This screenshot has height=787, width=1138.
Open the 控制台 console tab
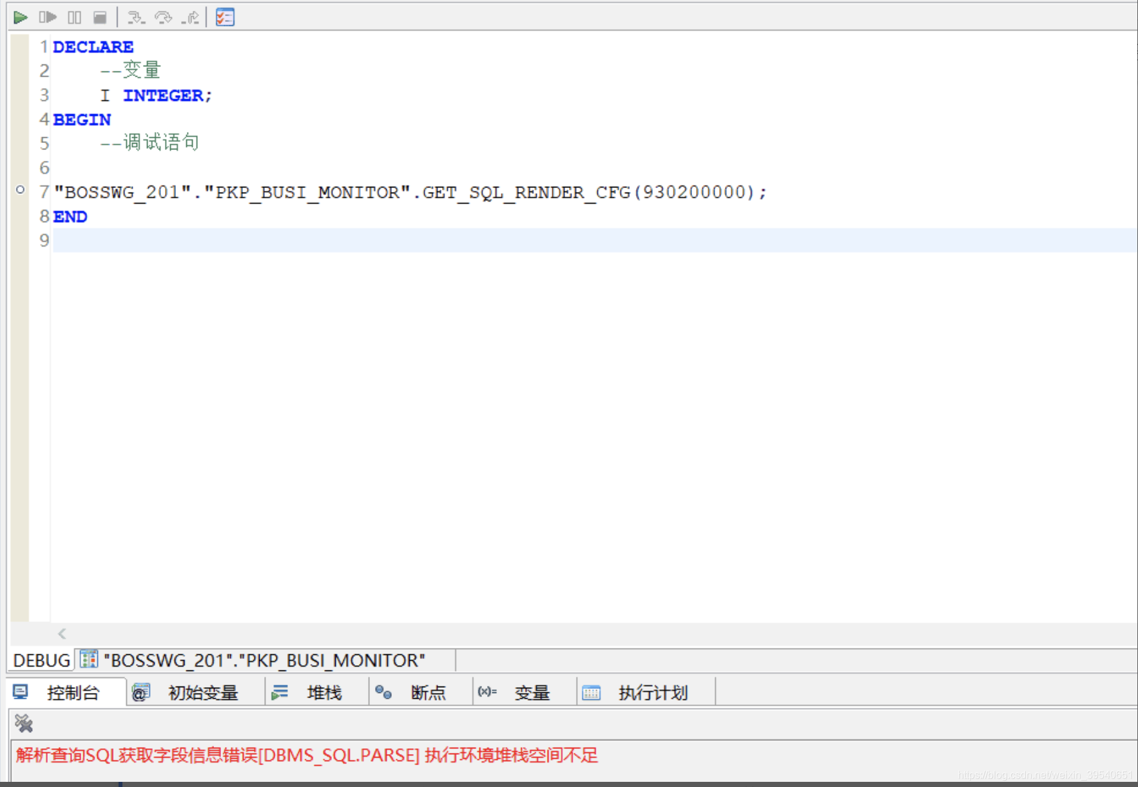click(x=67, y=693)
